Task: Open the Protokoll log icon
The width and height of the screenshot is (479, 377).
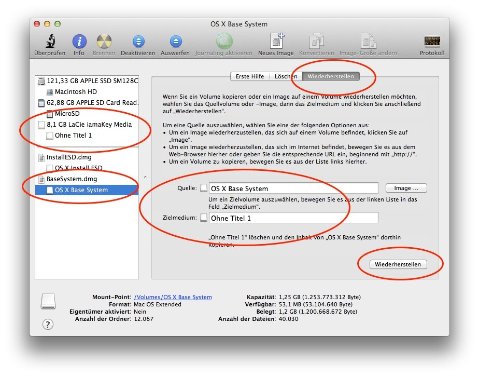Action: pyautogui.click(x=432, y=41)
